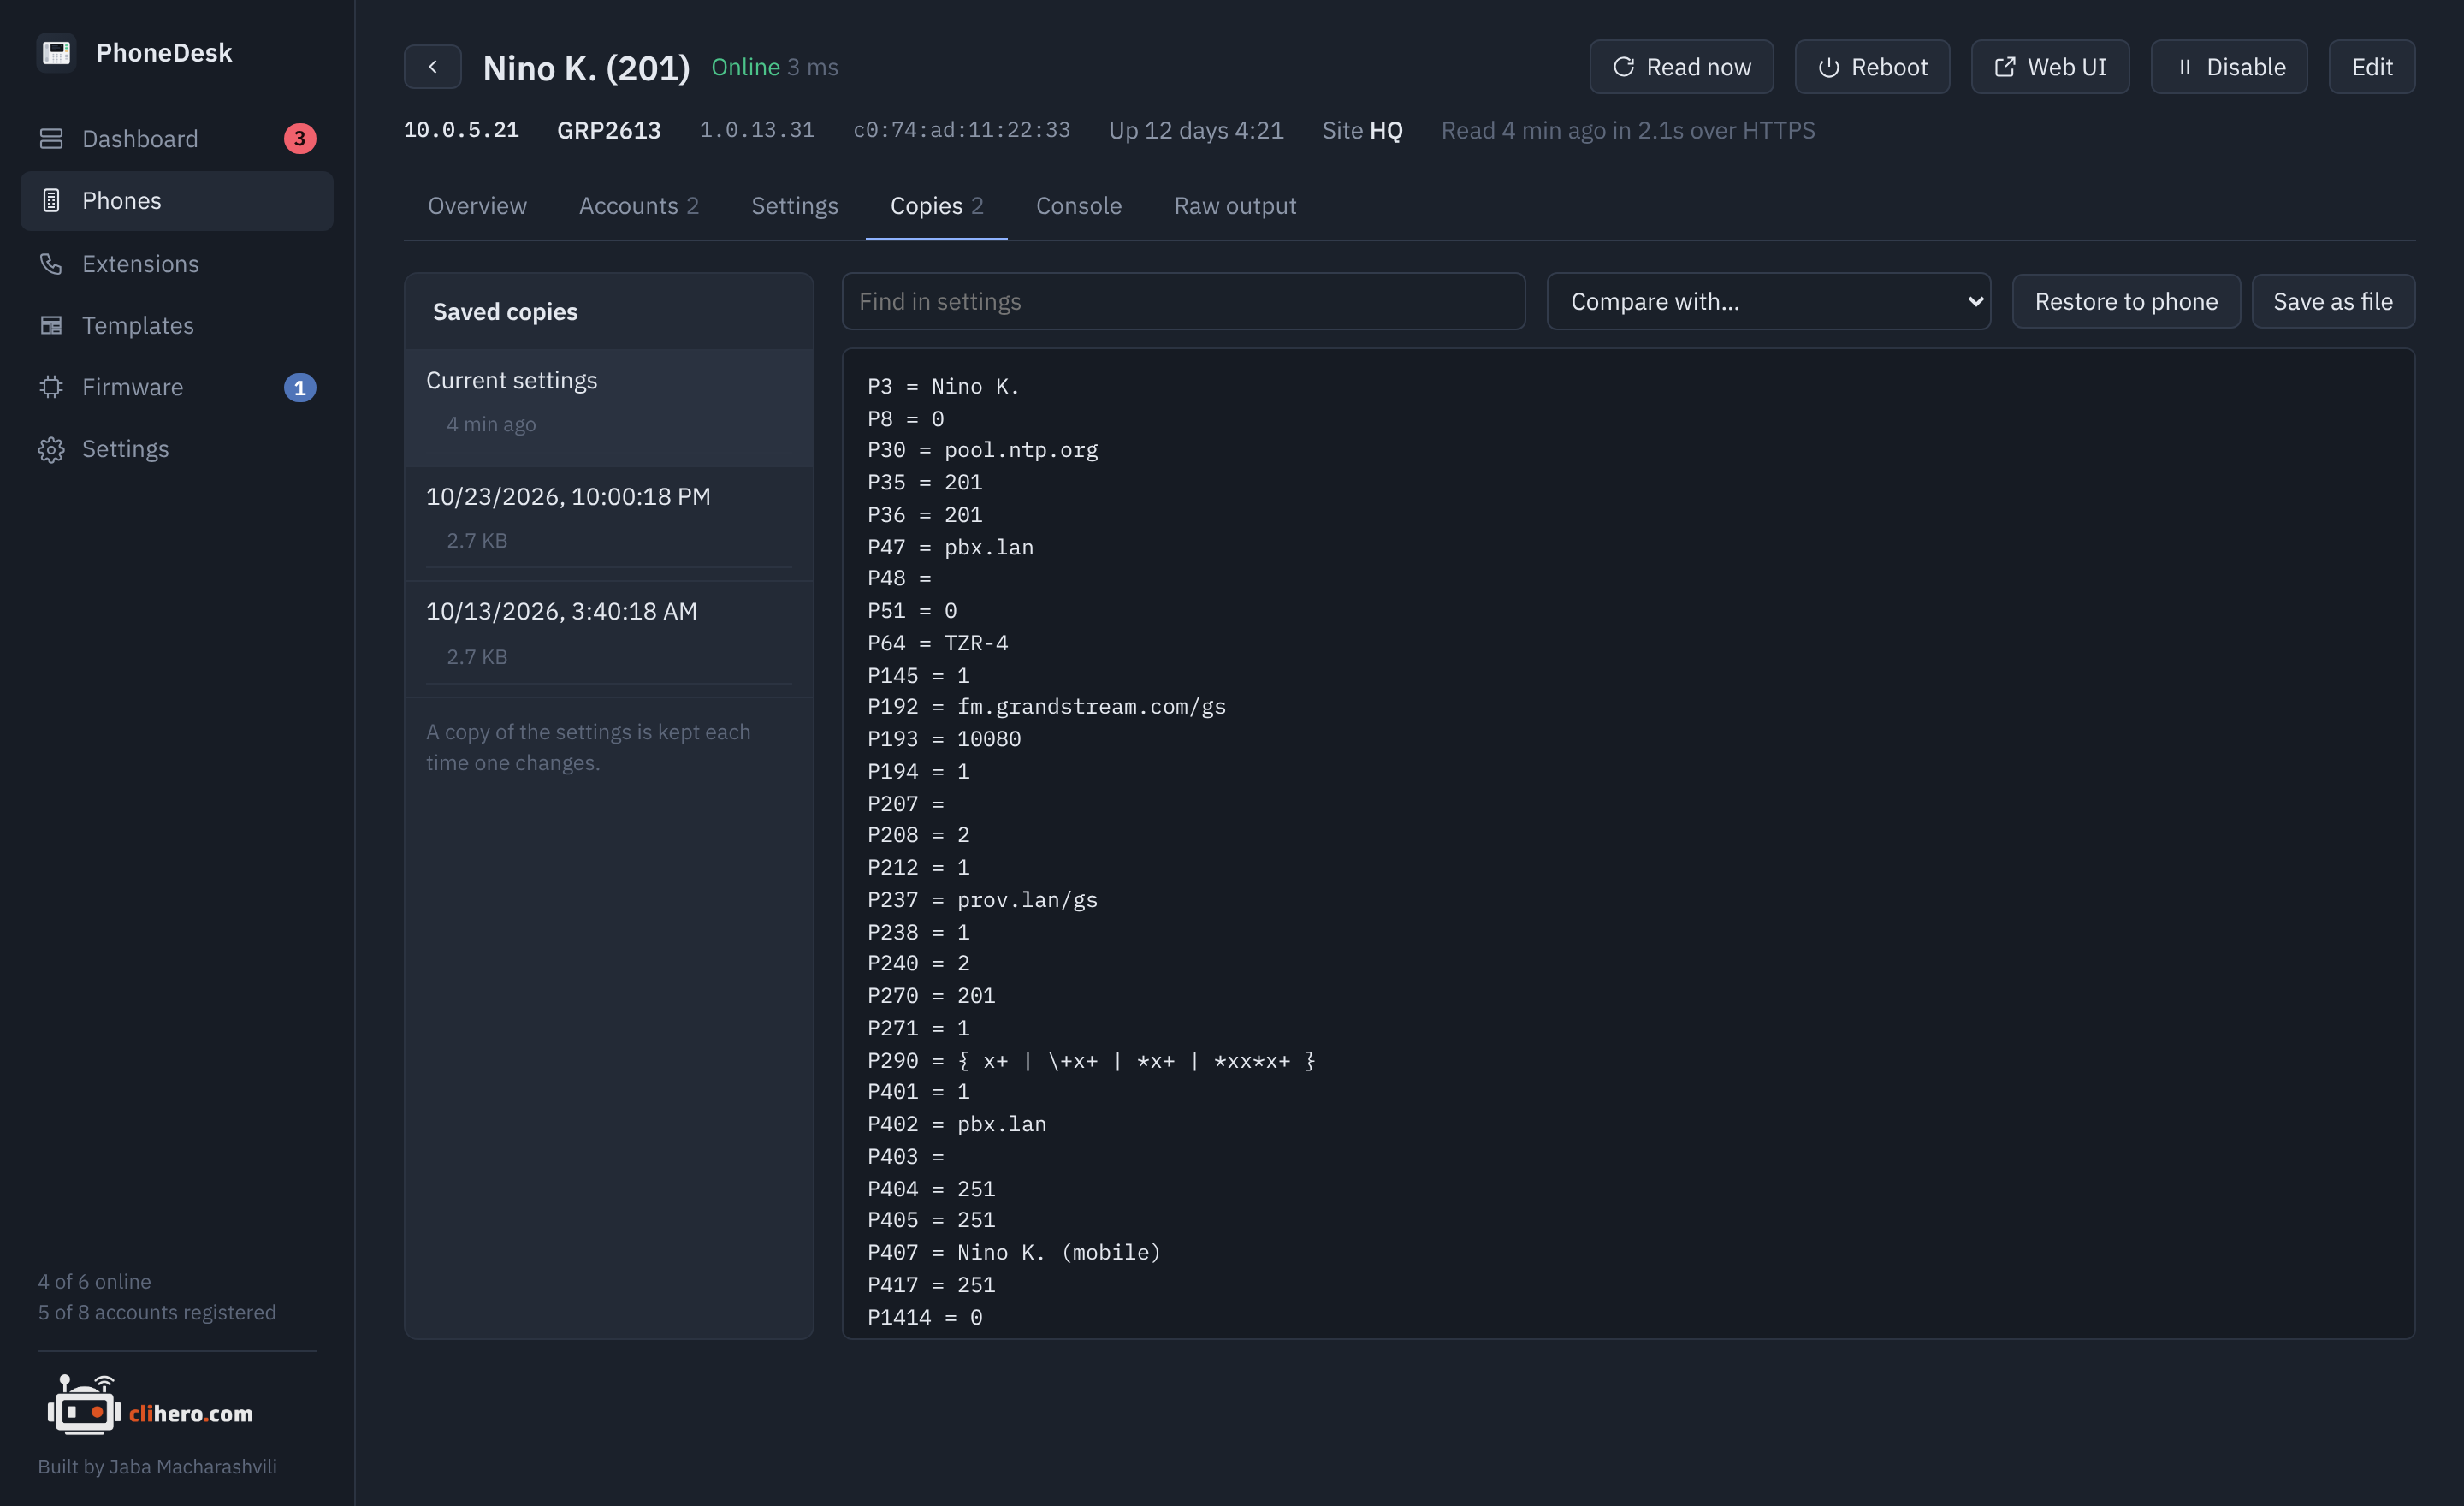Click the Built by Jaba Macharashvili text
The image size is (2464, 1506).
click(157, 1467)
